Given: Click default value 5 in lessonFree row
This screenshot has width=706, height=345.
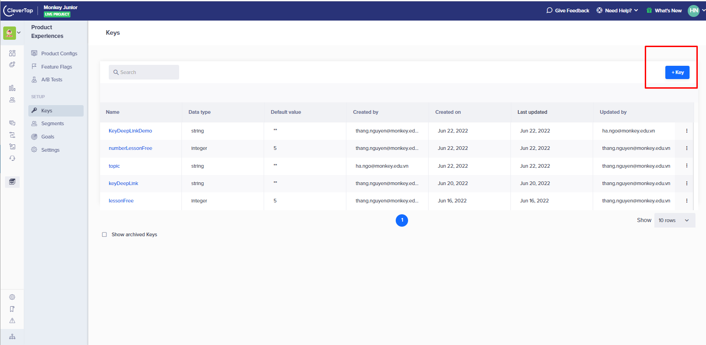Looking at the screenshot, I should (x=275, y=201).
